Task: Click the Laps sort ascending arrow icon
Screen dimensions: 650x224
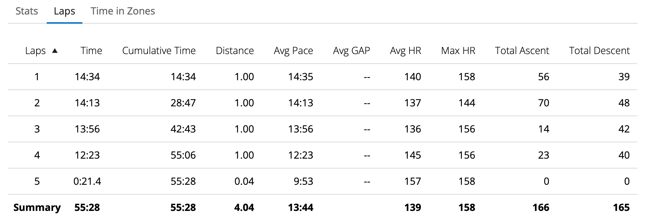Action: [x=55, y=51]
